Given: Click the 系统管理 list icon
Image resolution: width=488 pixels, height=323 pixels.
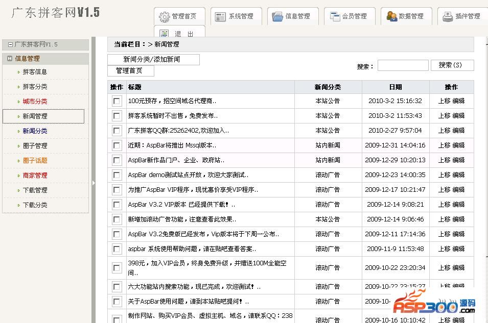Looking at the screenshot, I should tap(220, 17).
